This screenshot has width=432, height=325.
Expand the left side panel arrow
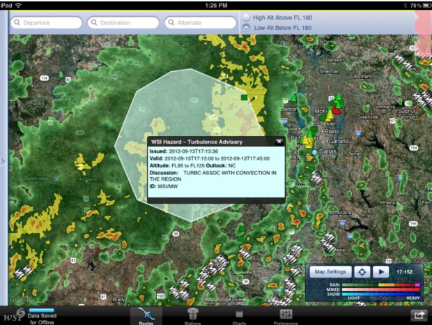point(3,162)
